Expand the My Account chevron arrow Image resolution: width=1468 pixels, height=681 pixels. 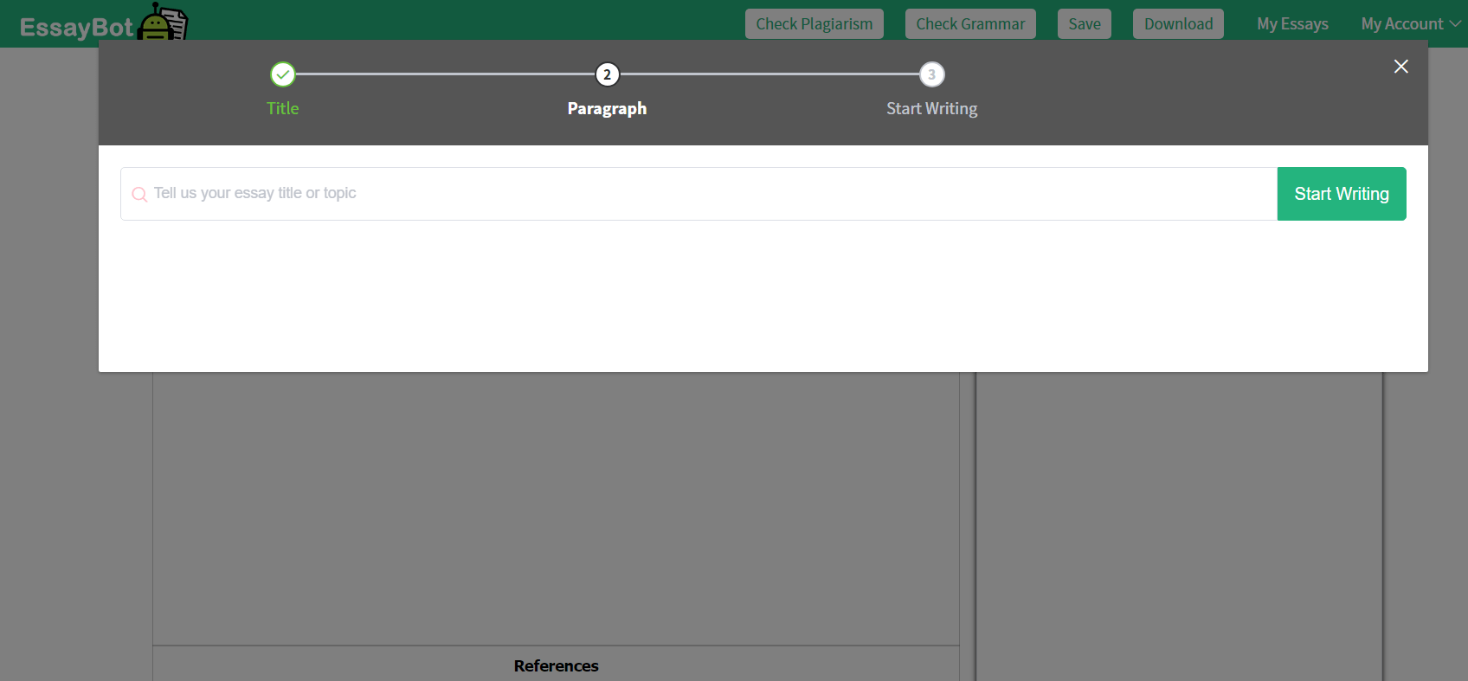click(1455, 24)
